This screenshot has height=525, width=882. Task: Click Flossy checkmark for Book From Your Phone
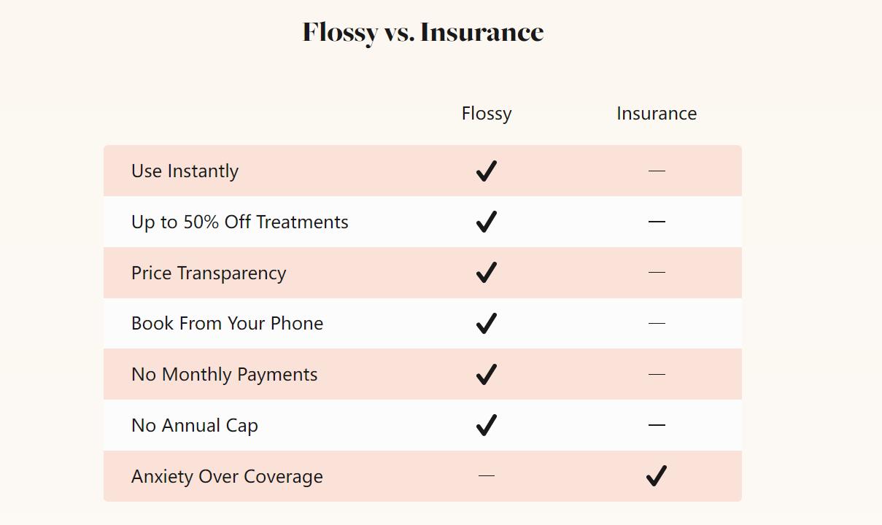pyautogui.click(x=487, y=323)
